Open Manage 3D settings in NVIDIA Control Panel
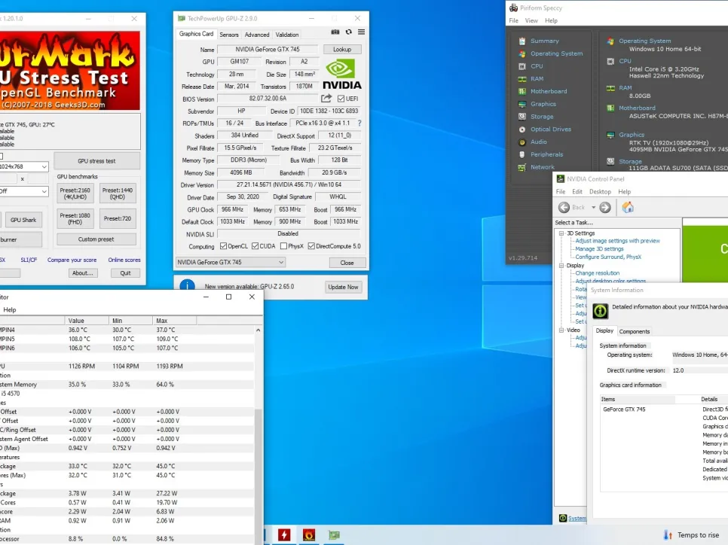Screen dimensions: 728x545 point(599,248)
